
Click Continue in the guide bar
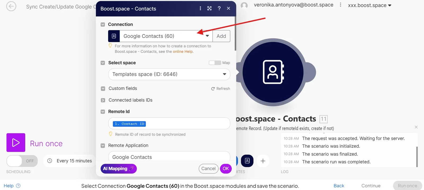point(371,186)
